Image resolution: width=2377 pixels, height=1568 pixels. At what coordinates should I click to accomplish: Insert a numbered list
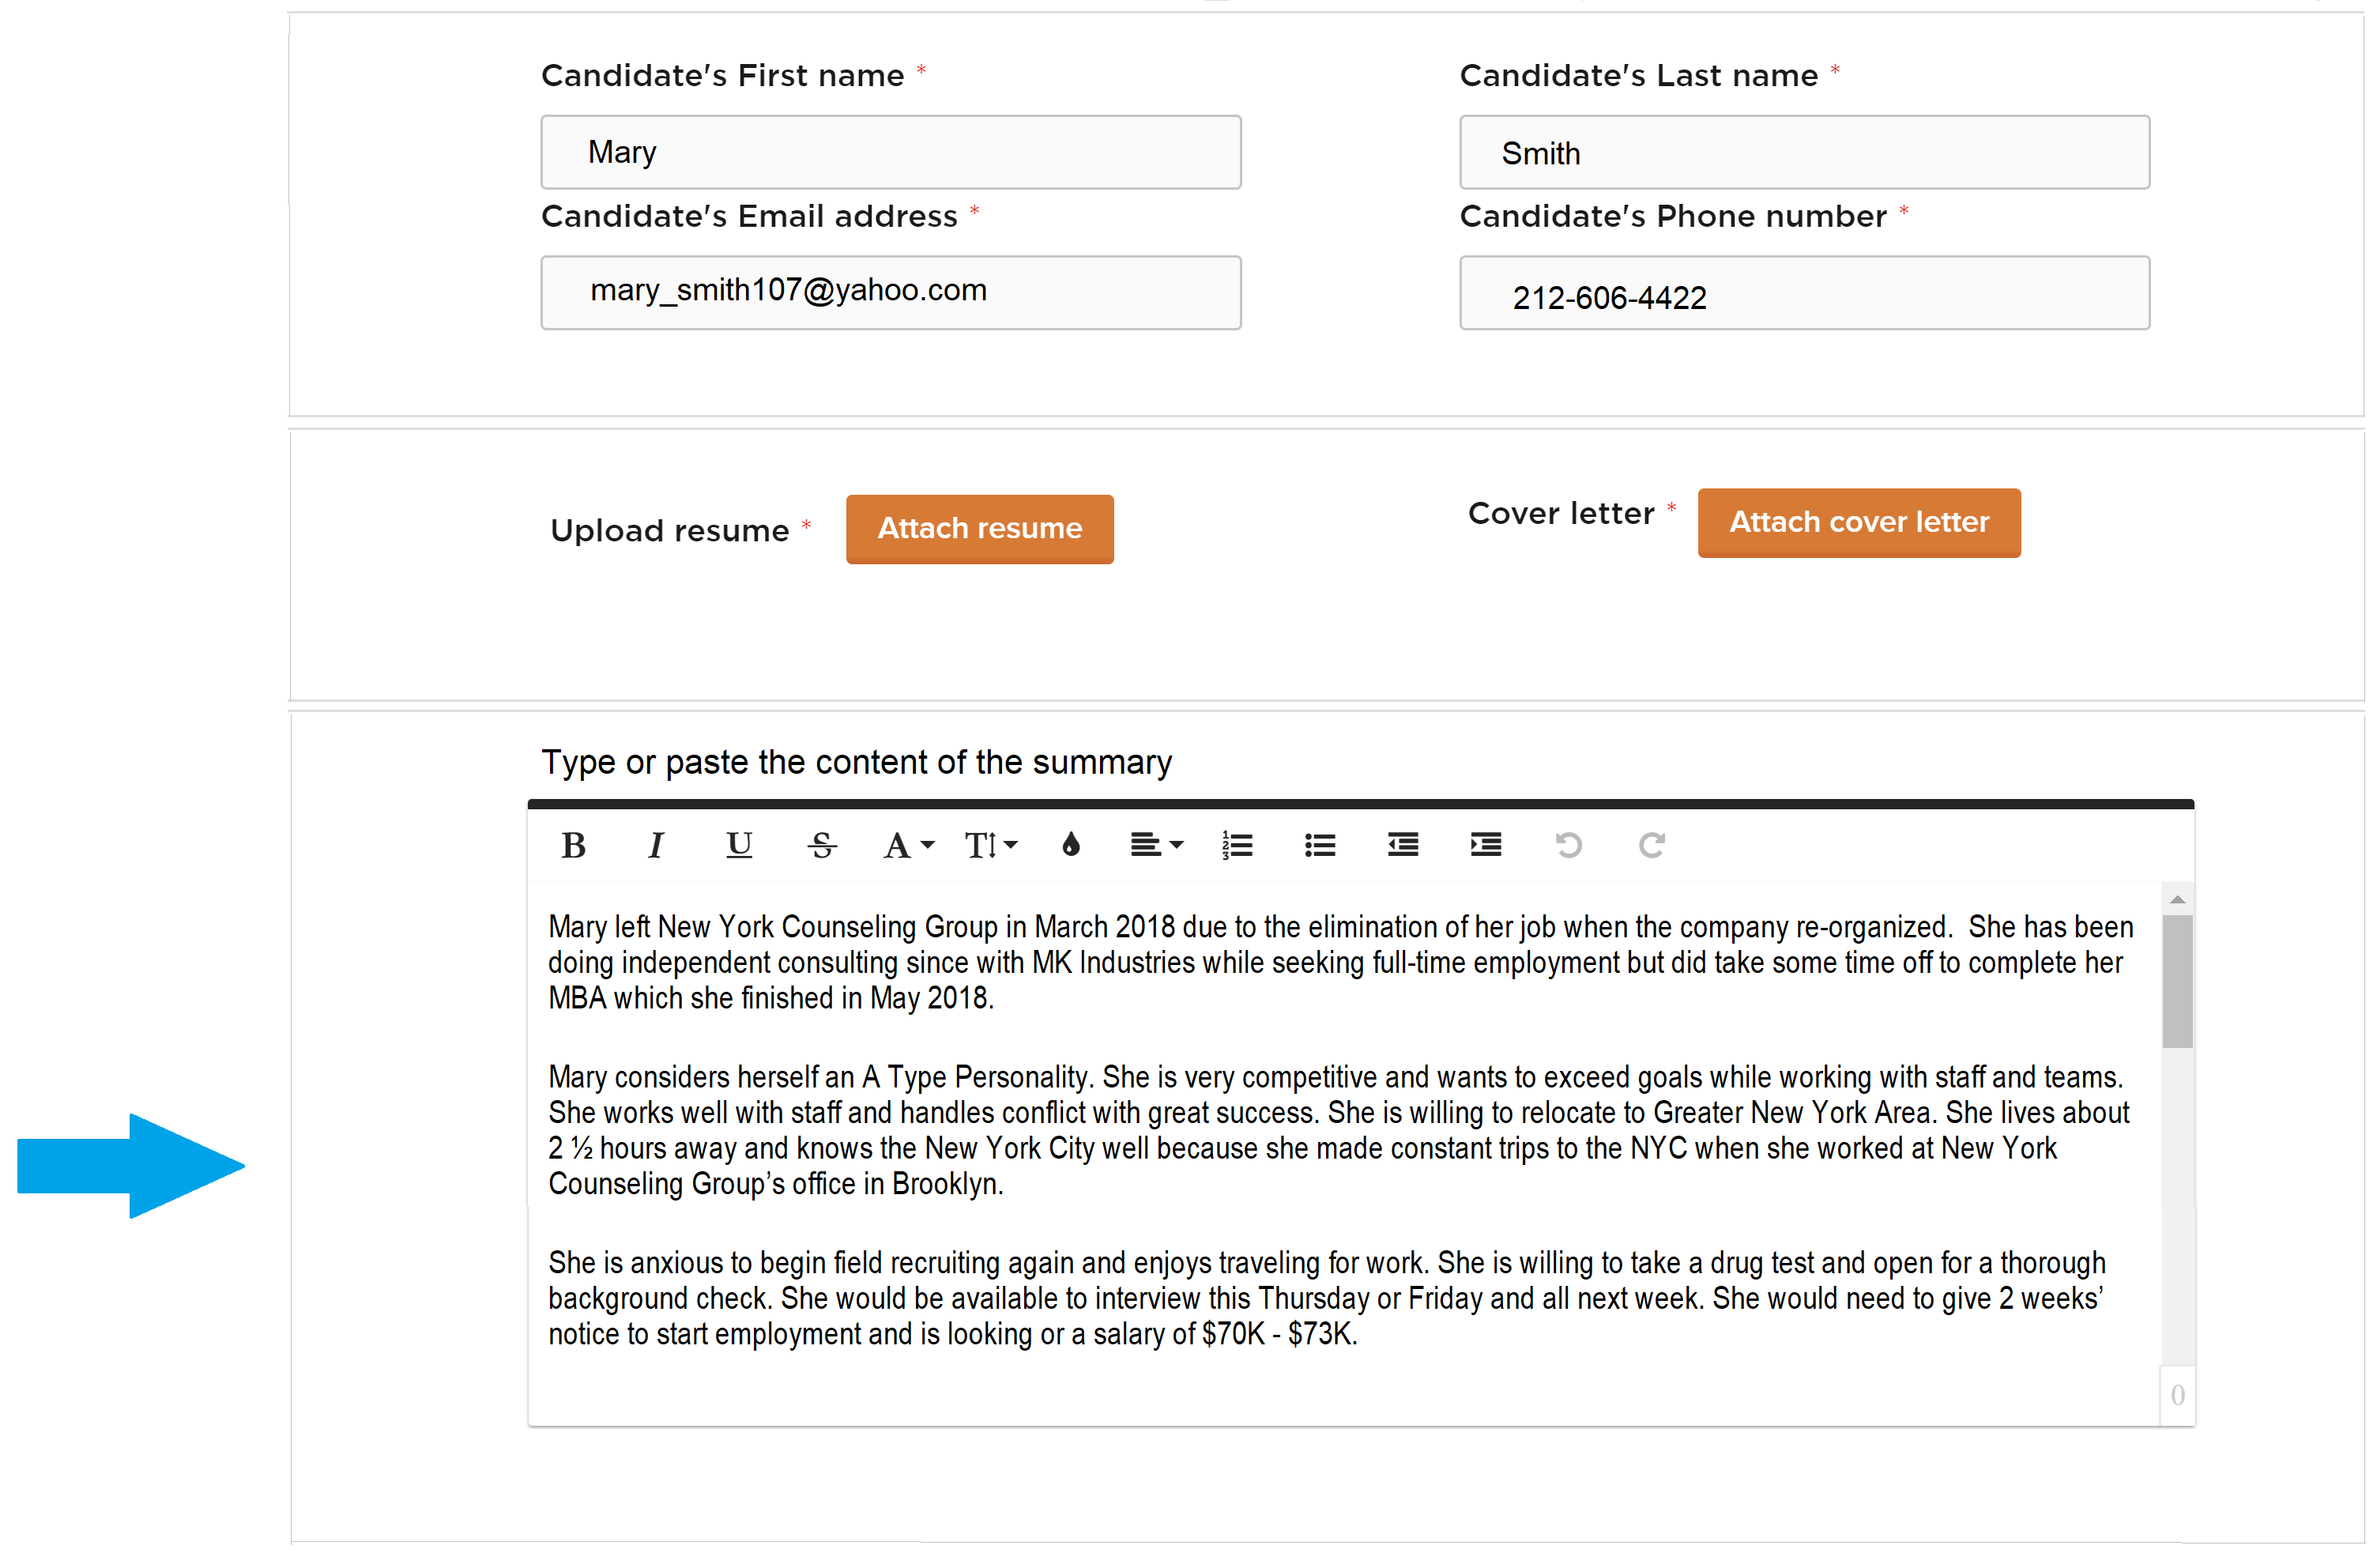point(1237,846)
